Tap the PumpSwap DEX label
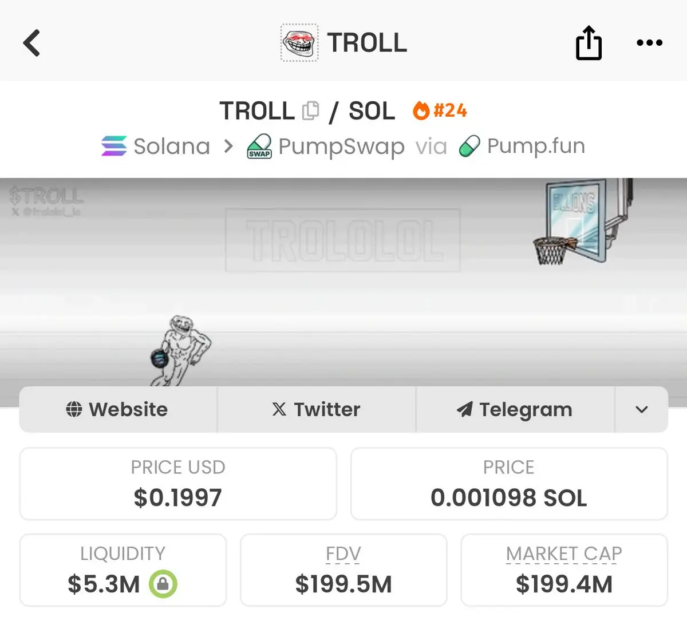 [x=341, y=147]
